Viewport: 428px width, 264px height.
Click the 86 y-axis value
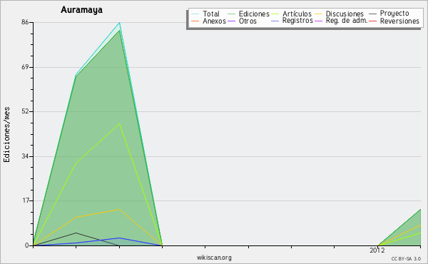pos(25,22)
